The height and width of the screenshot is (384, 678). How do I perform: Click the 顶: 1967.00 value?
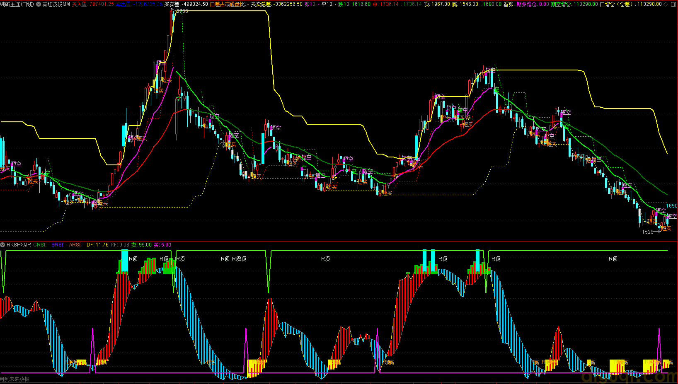(437, 4)
